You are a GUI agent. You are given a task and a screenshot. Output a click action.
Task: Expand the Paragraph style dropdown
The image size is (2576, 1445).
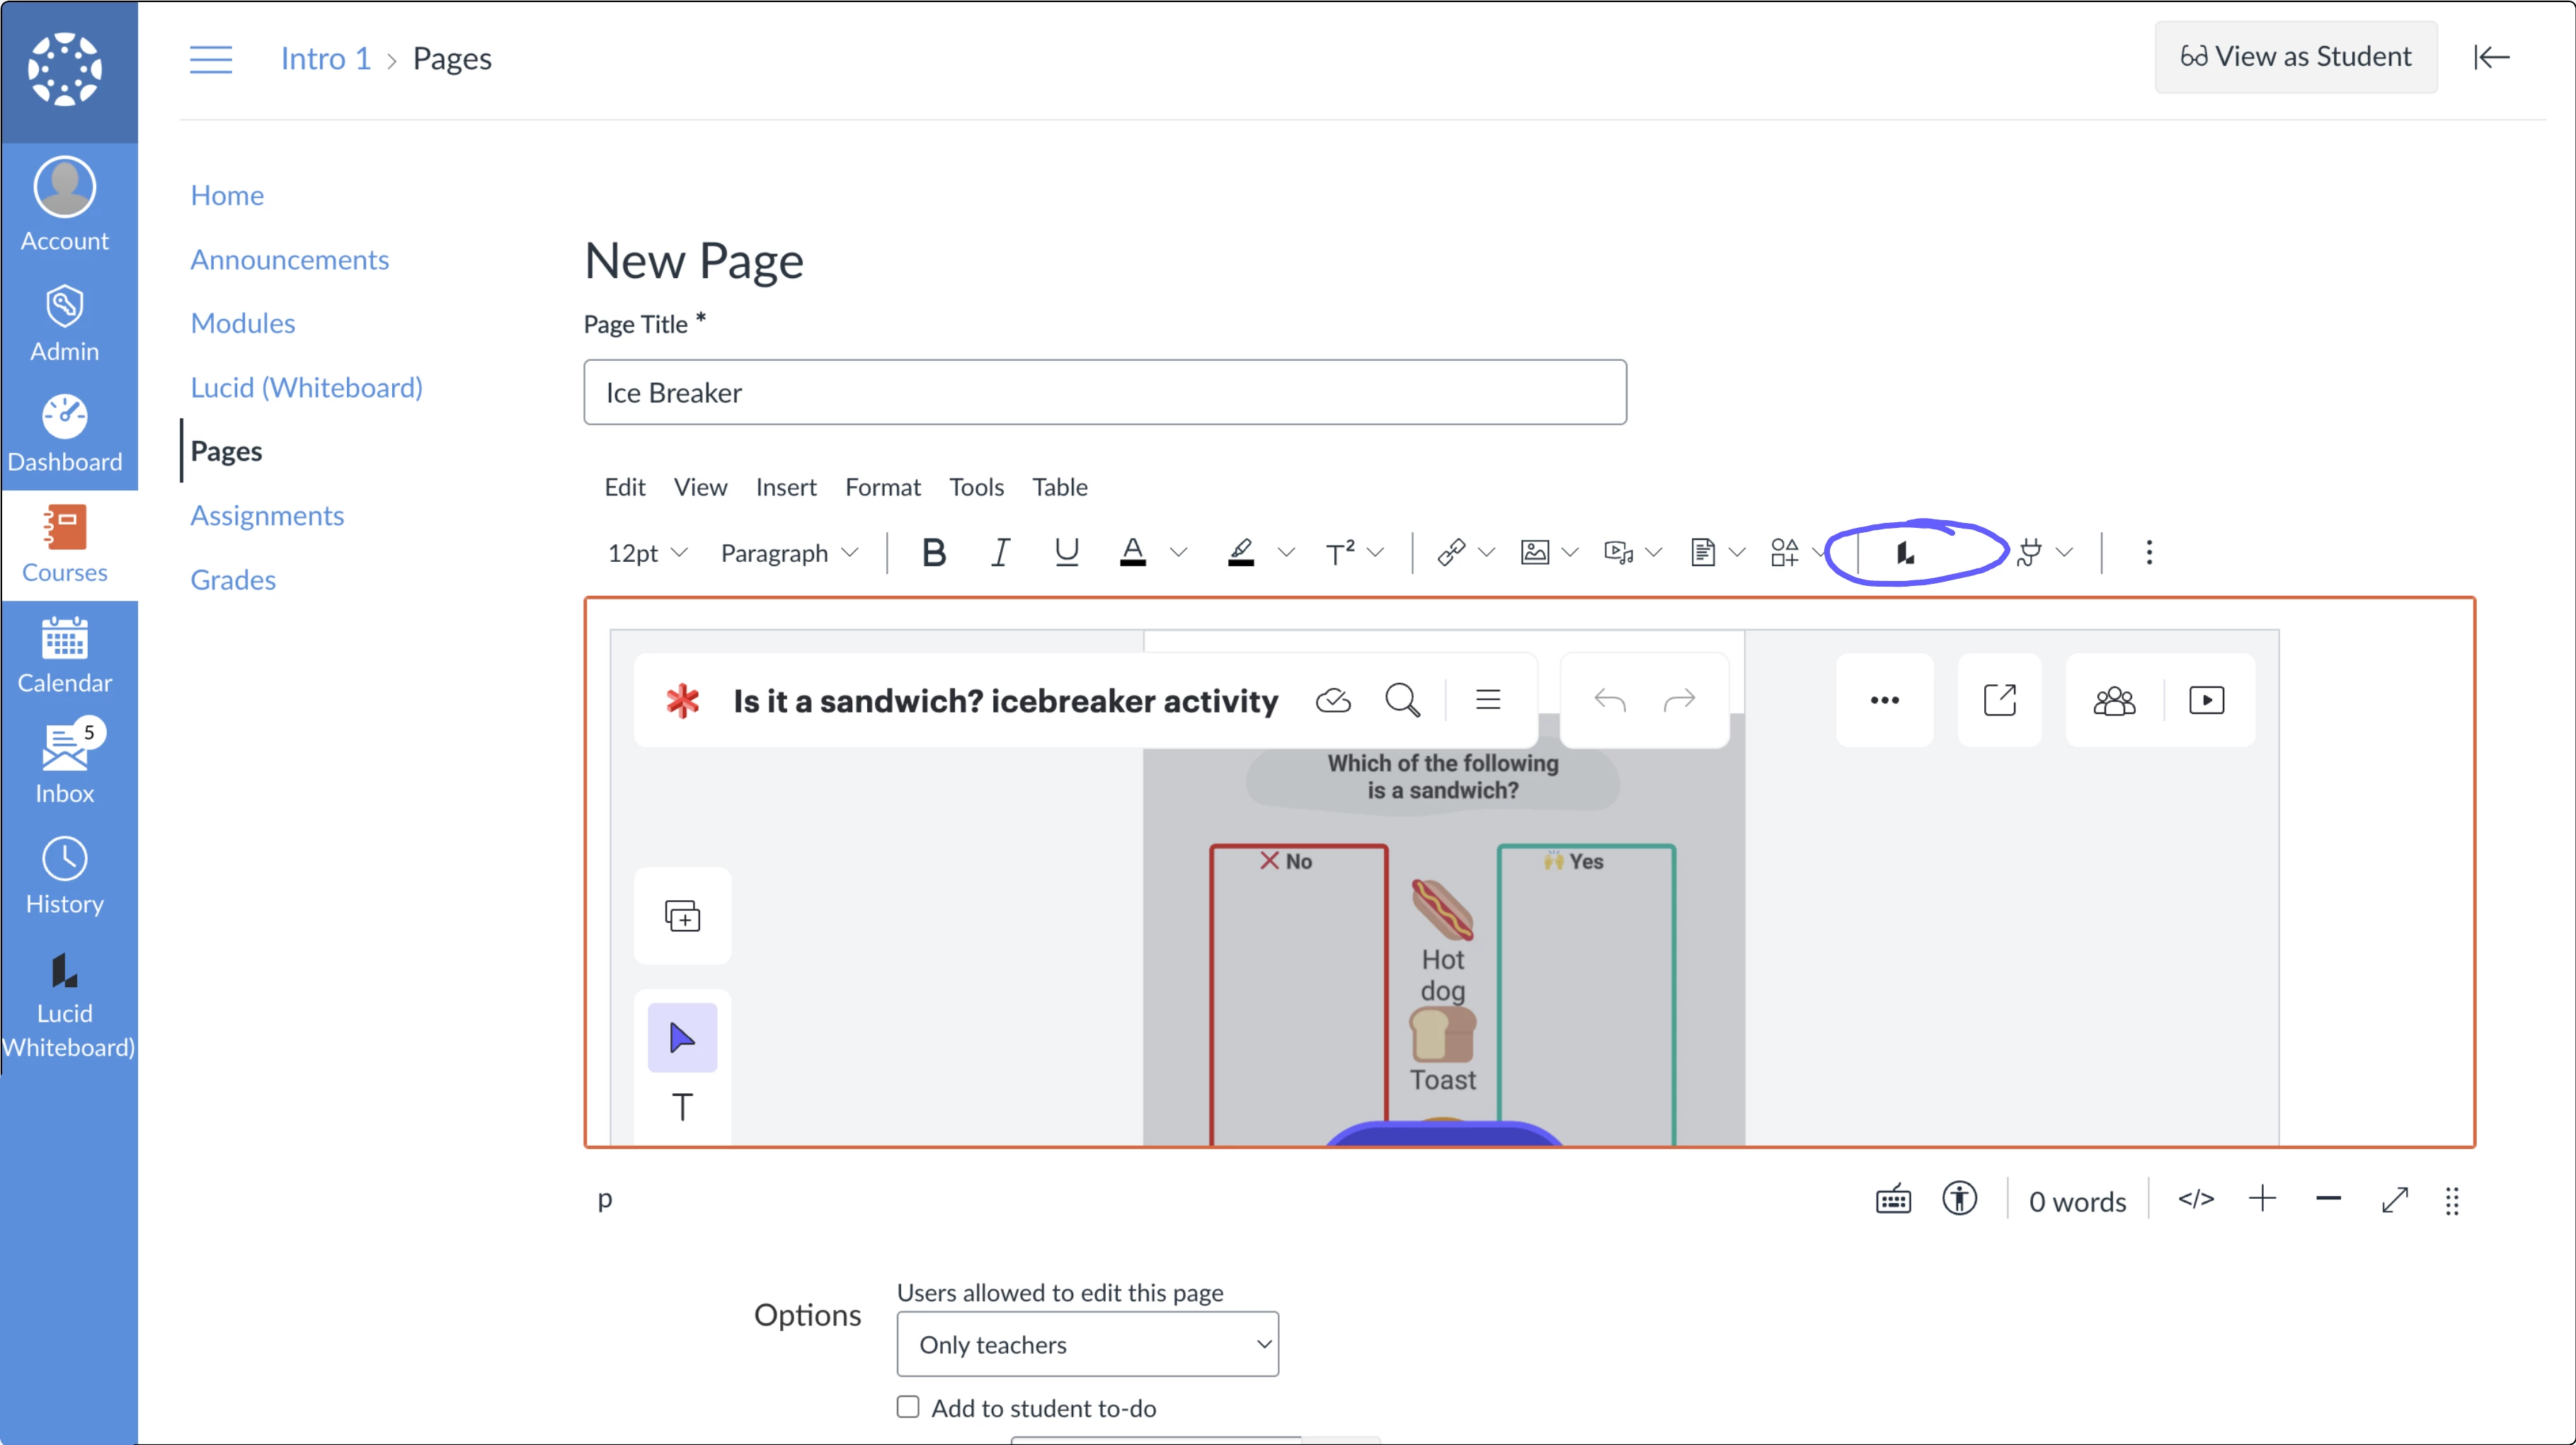[789, 553]
